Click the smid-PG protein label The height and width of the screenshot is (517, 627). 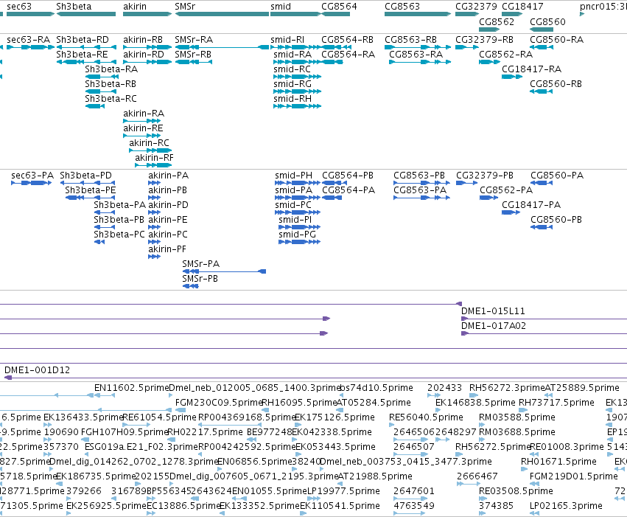coord(297,235)
